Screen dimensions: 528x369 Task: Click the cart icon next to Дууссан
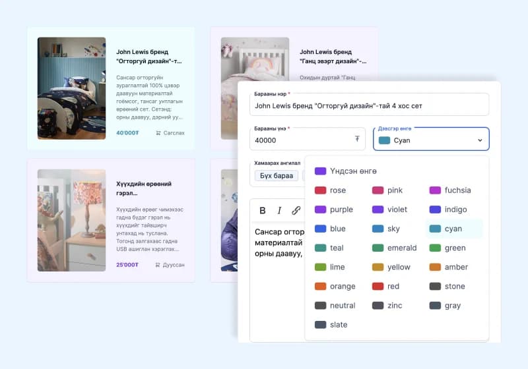coord(158,265)
